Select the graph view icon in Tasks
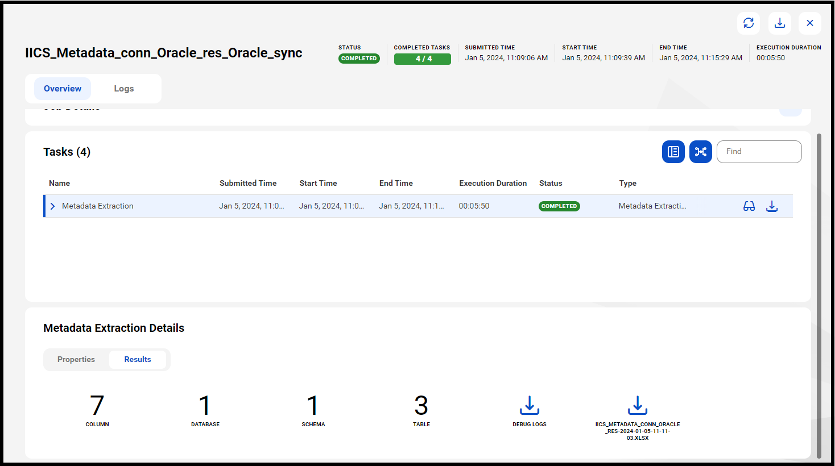Viewport: 835px width, 466px height. tap(701, 152)
